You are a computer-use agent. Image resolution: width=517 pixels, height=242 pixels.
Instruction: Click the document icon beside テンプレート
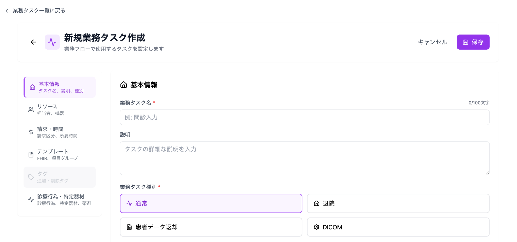31,154
